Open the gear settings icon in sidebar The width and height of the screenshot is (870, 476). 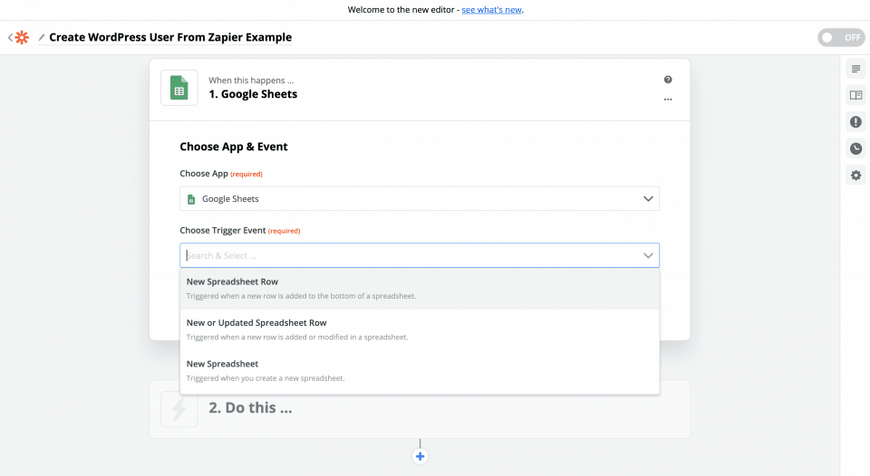855,175
